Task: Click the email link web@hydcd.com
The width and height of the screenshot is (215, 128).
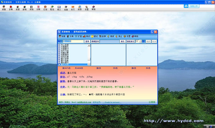Action: 84,102
